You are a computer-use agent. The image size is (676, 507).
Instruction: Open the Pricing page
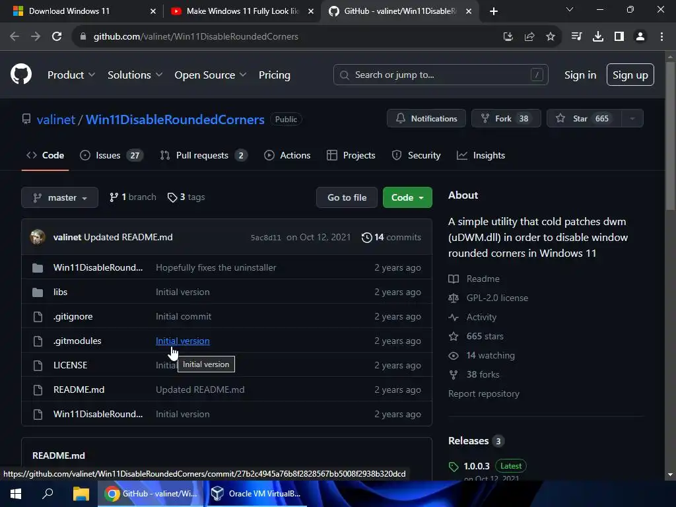click(x=274, y=75)
